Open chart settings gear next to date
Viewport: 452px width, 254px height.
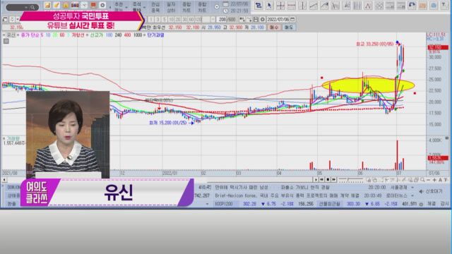pos(262,20)
